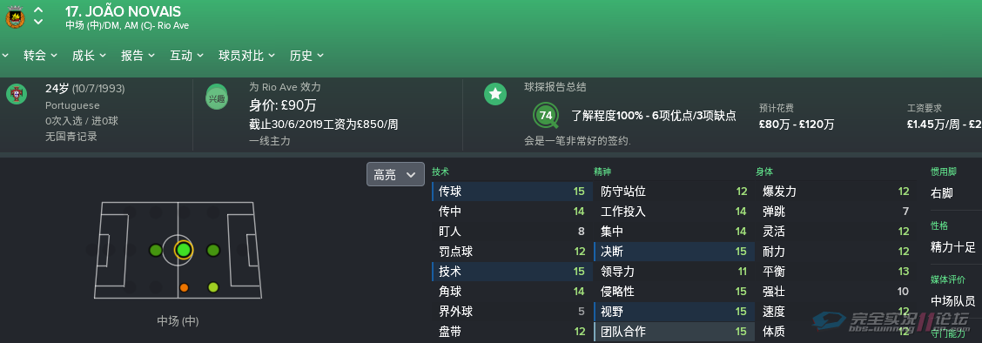Select the highlighted central midfield position dot
The image size is (982, 343).
point(183,251)
